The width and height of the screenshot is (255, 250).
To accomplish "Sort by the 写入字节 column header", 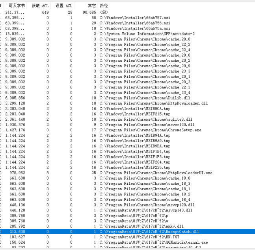I will (x=17, y=6).
